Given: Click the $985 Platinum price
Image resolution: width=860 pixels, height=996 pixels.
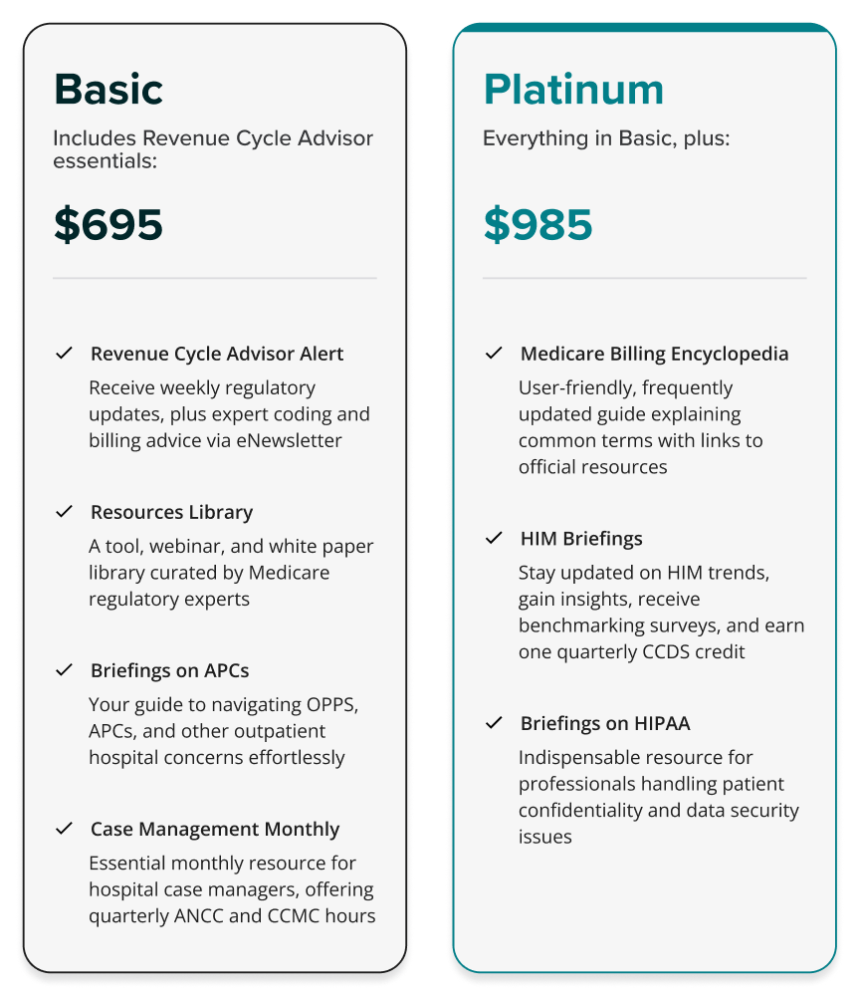Looking at the screenshot, I should click(x=538, y=224).
